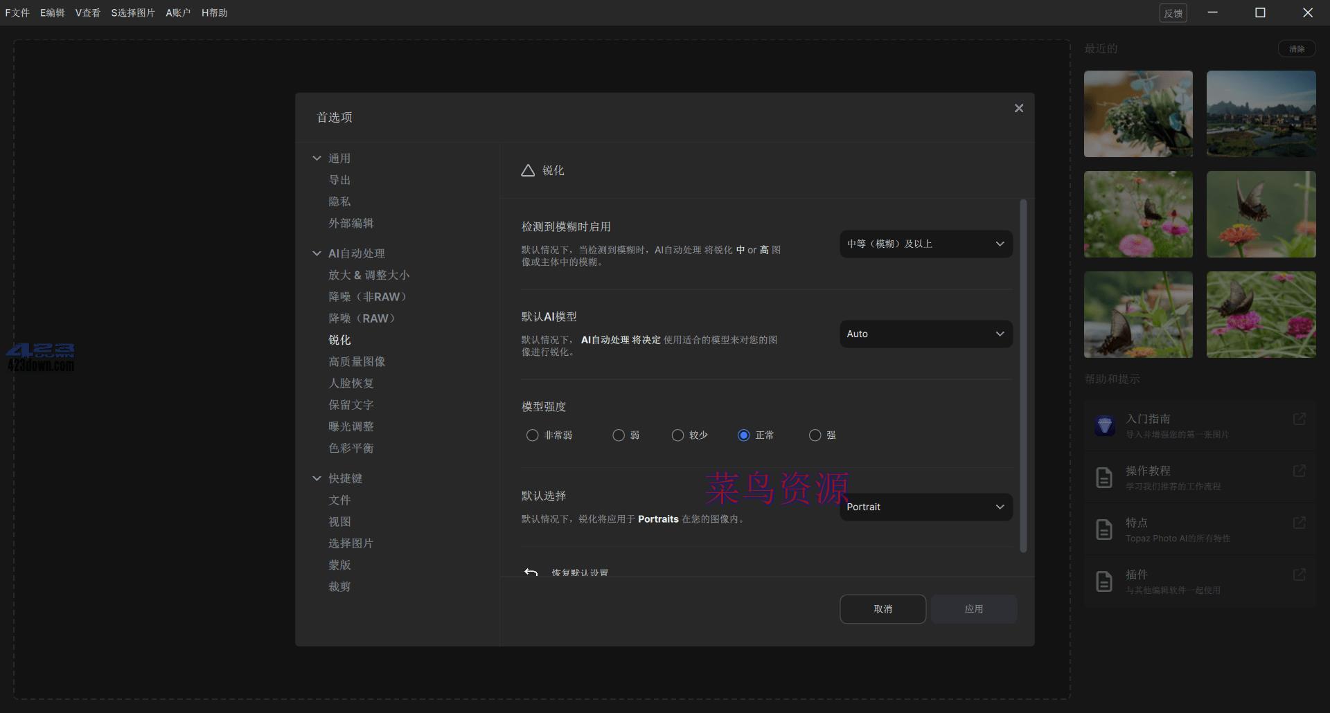Click the document icon next to 操作教程
This screenshot has width=1330, height=713.
tap(1103, 478)
